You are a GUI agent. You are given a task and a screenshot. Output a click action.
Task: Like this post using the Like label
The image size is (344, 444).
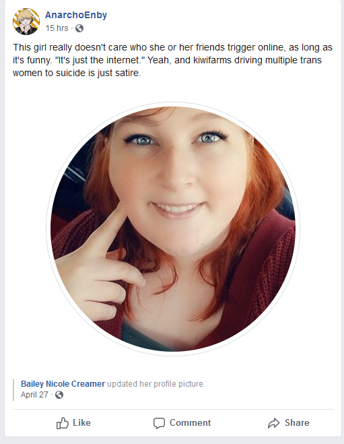(x=81, y=422)
